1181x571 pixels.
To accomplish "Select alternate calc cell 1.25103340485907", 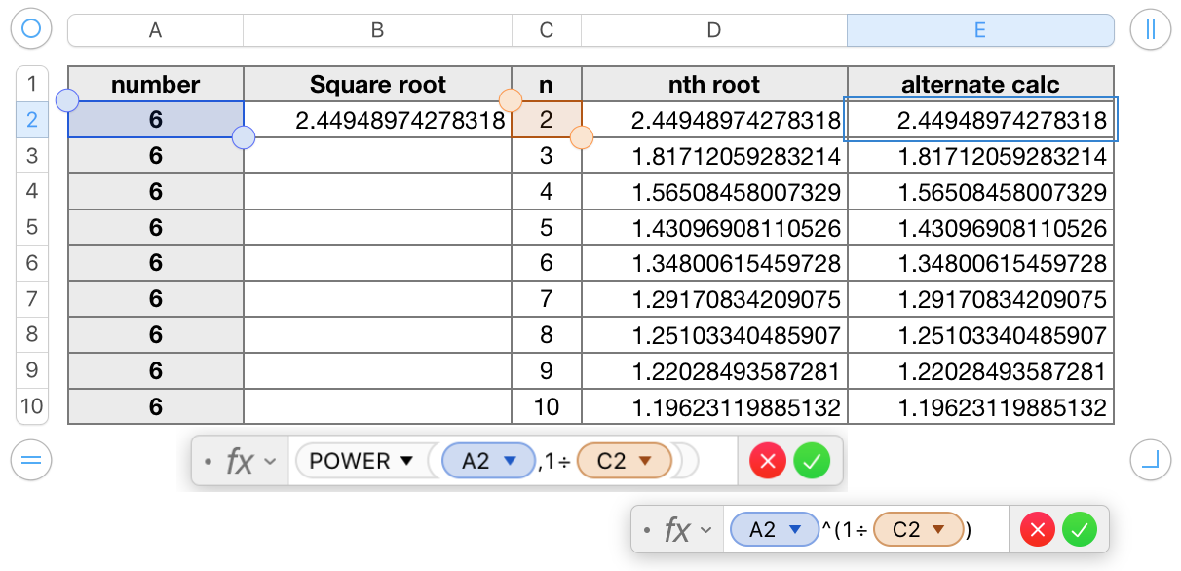I will 980,335.
